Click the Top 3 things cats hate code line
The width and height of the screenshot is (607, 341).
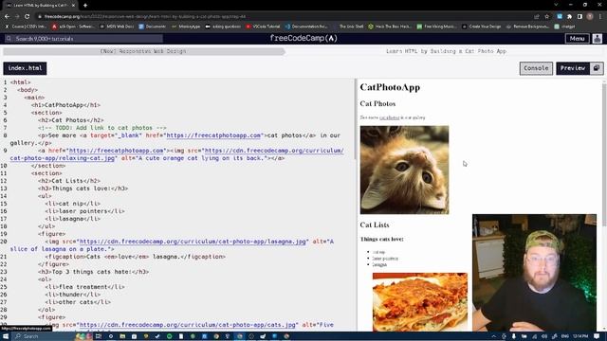click(93, 272)
